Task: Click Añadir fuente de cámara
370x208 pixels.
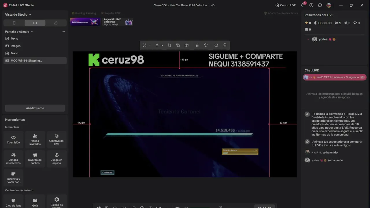Action: pyautogui.click(x=281, y=13)
